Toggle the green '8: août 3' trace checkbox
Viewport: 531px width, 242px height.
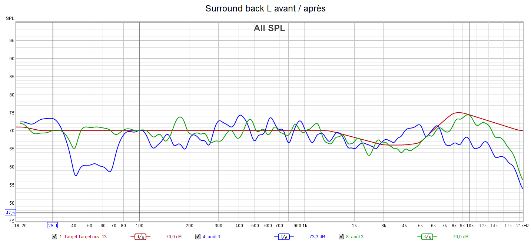pyautogui.click(x=341, y=236)
